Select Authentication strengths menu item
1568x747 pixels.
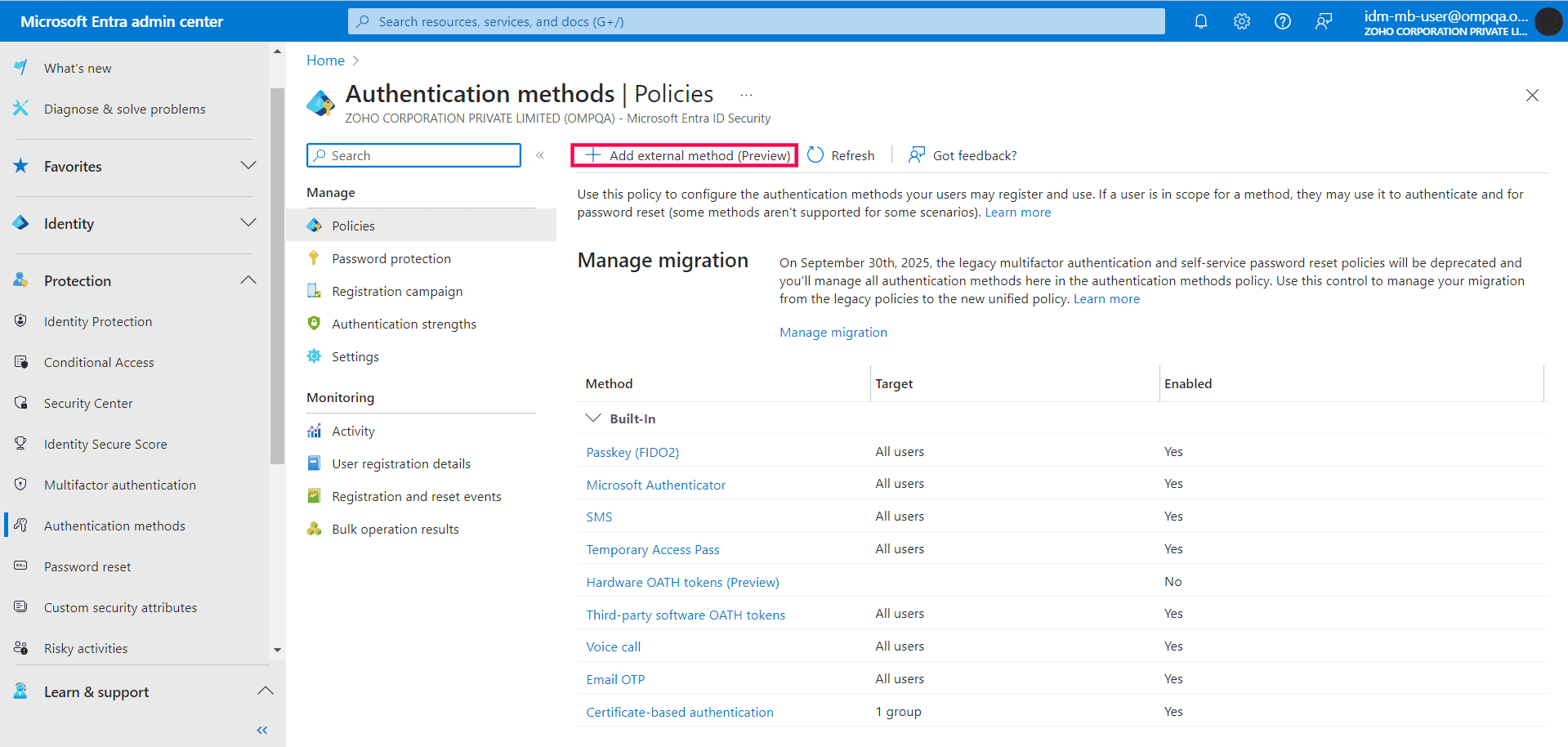404,324
